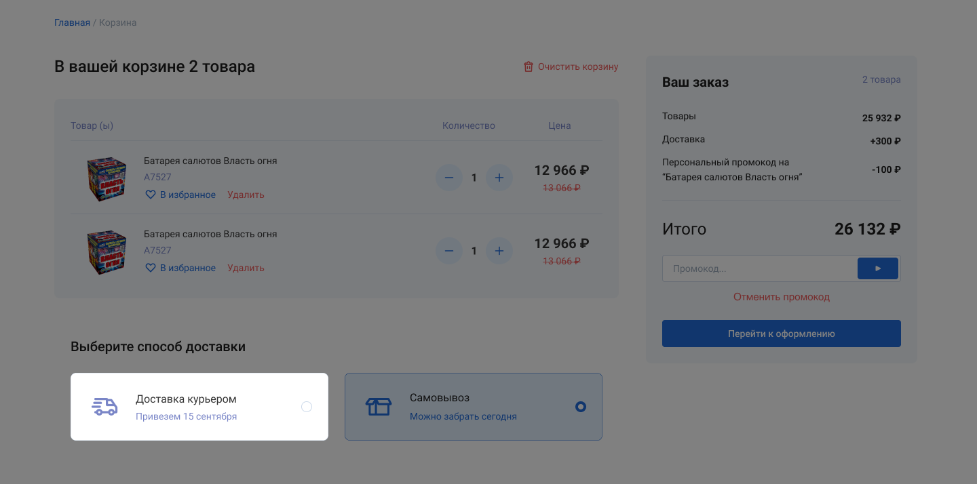Viewport: 977px width, 484px height.
Task: Open first product thumbnail image
Action: (107, 179)
